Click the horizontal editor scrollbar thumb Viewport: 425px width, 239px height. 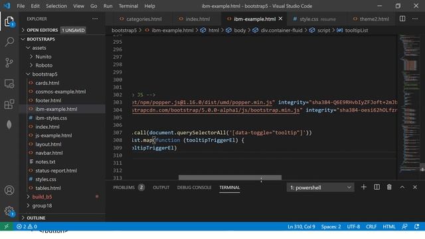pyautogui.click(x=230, y=177)
